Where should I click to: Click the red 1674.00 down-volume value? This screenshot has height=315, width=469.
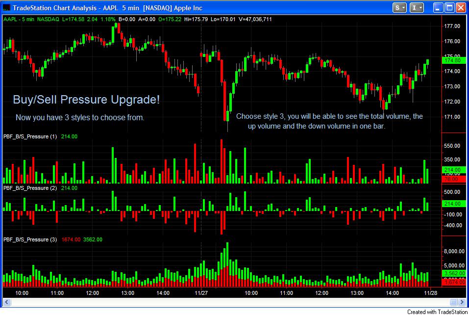(71, 239)
